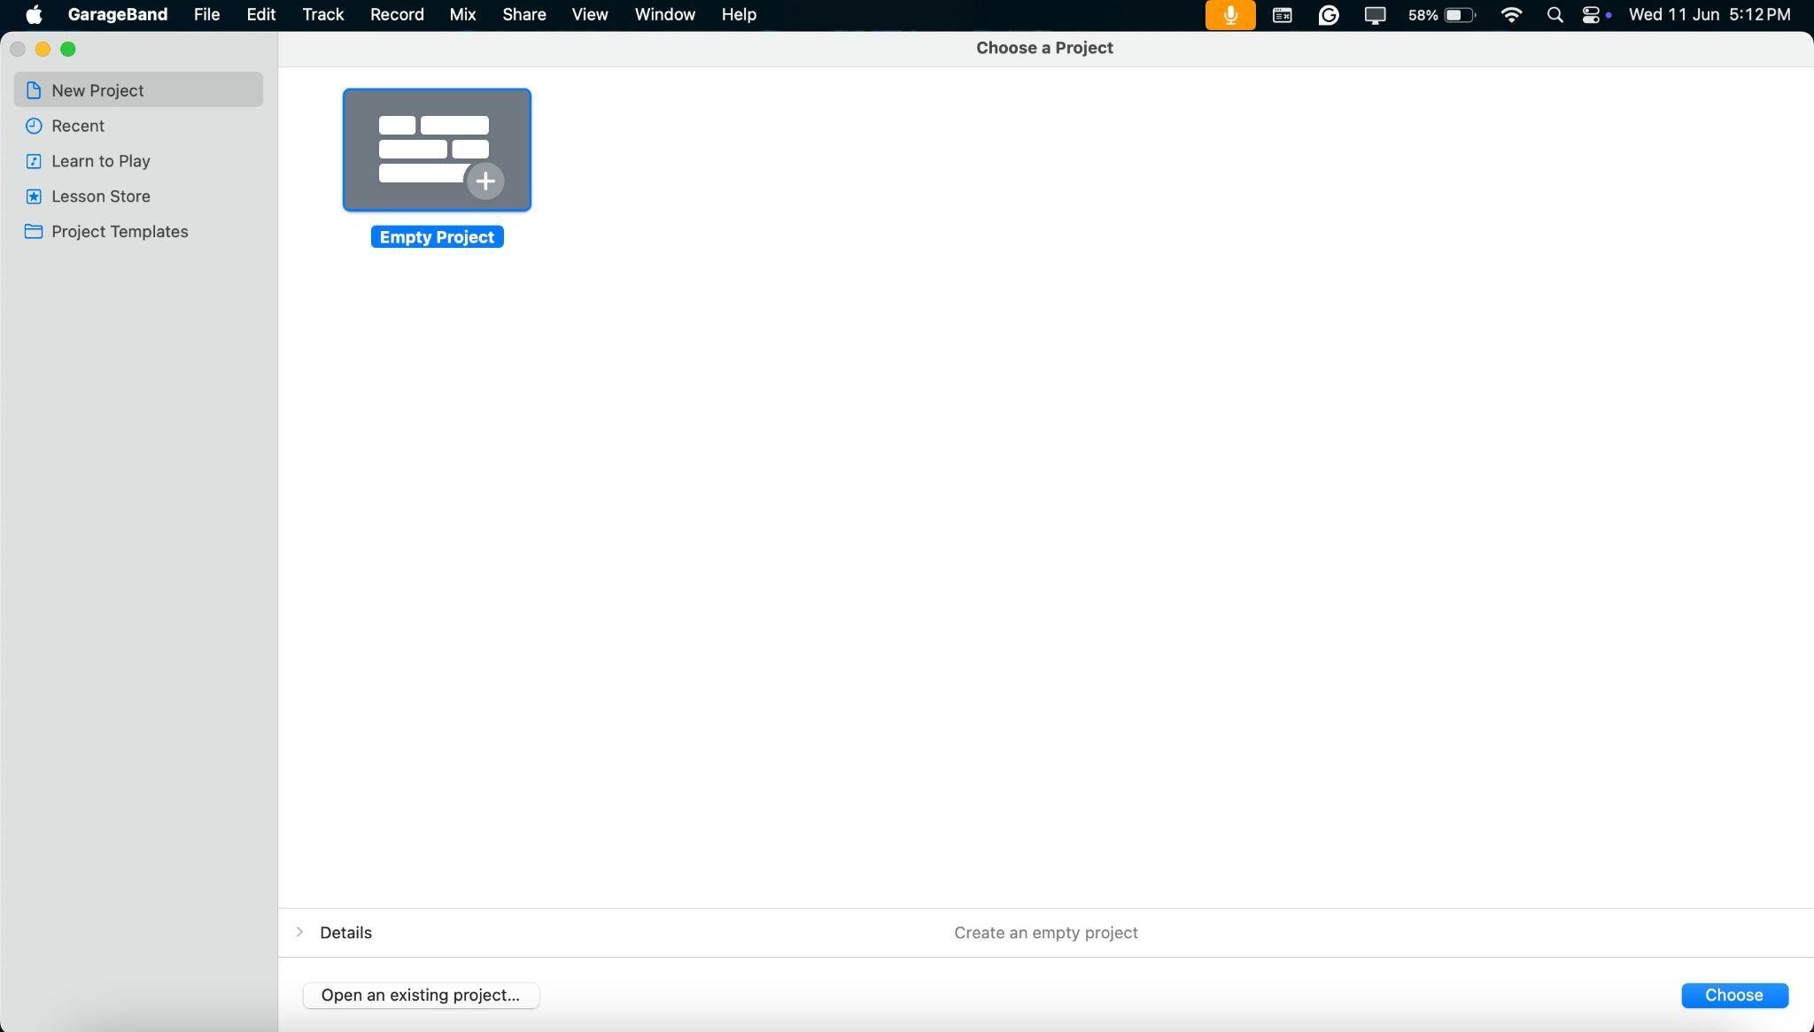Screen dimensions: 1814x1032
Task: Click the Choose button
Action: coord(1734,995)
